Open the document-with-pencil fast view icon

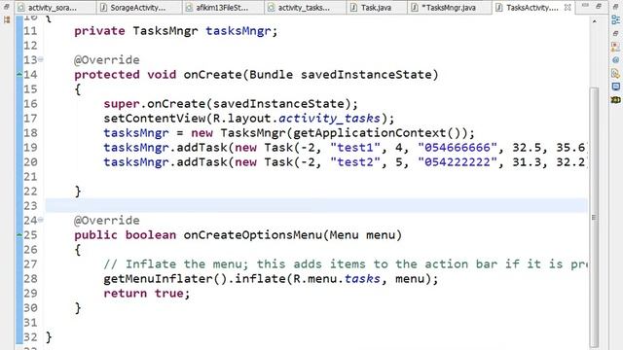click(615, 74)
